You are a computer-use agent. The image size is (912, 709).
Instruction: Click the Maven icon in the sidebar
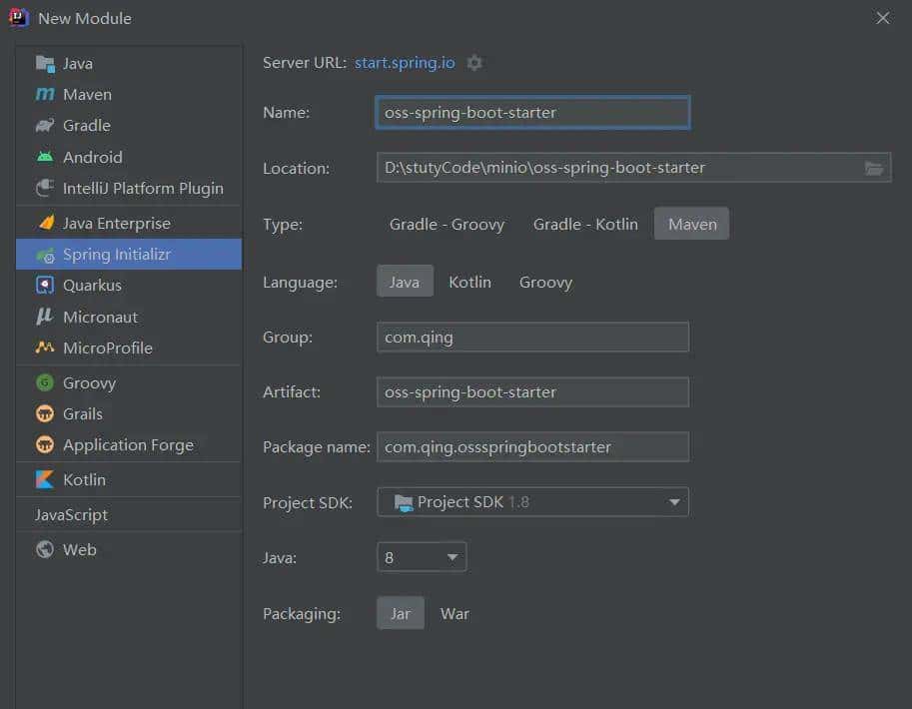(x=45, y=95)
